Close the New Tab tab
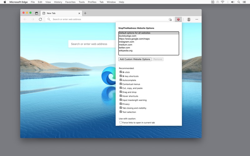The width and height of the screenshot is (250, 156). tap(79, 13)
